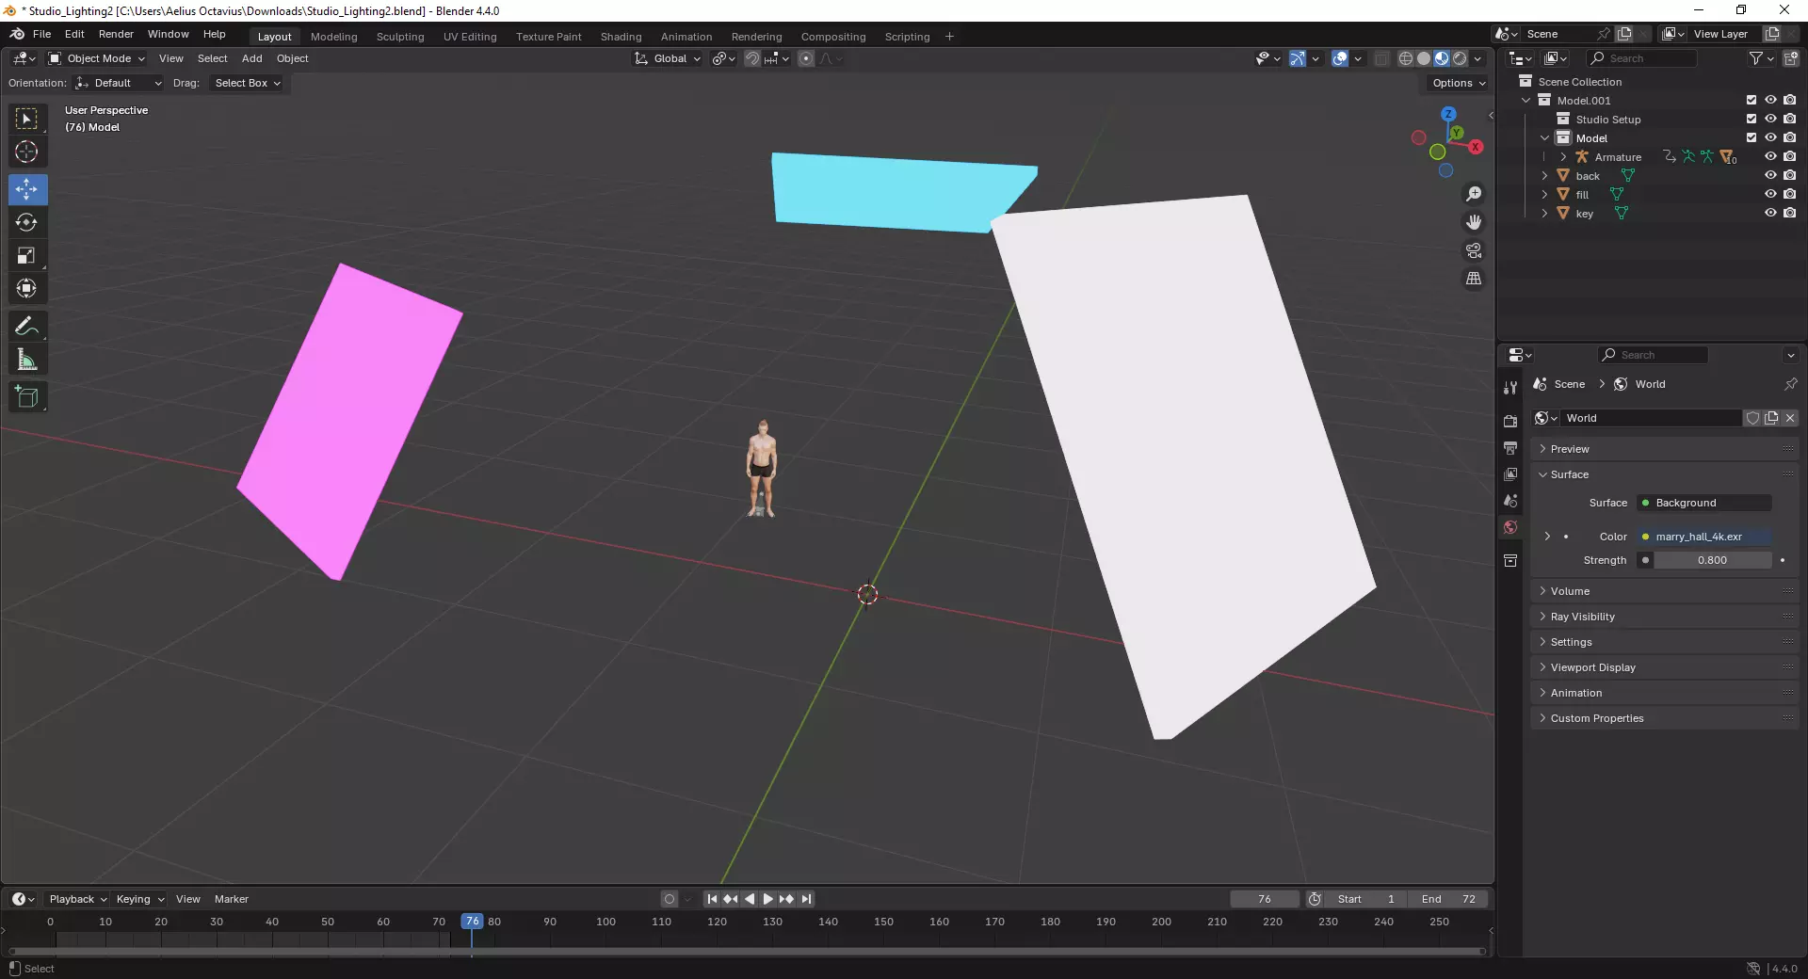Open the Output properties tab
The width and height of the screenshot is (1808, 979).
1510,447
